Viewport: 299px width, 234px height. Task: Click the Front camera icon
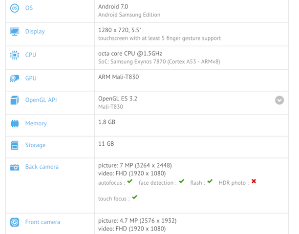pyautogui.click(x=15, y=222)
